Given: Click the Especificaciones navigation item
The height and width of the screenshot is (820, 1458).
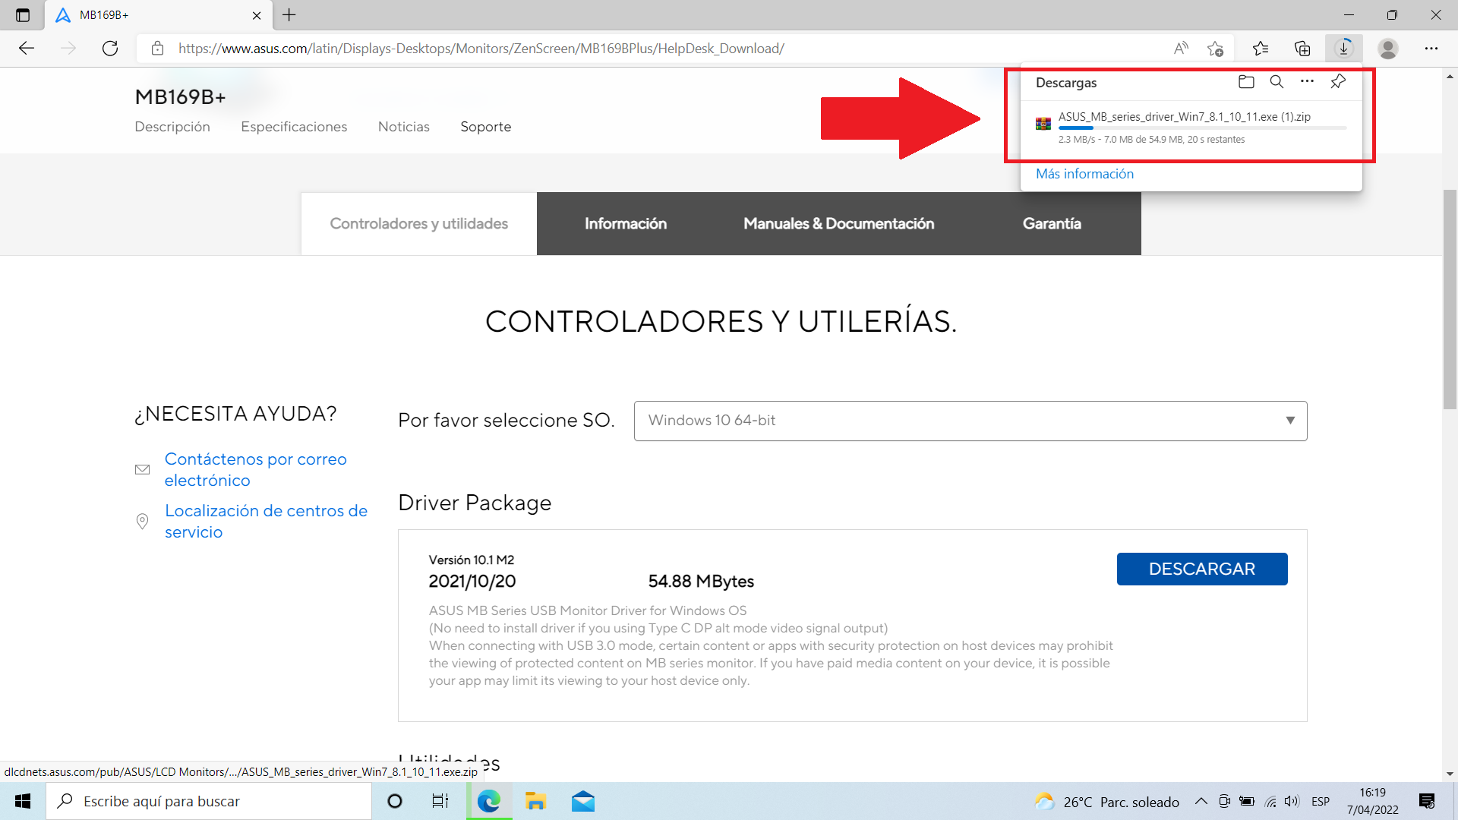Looking at the screenshot, I should (x=294, y=127).
